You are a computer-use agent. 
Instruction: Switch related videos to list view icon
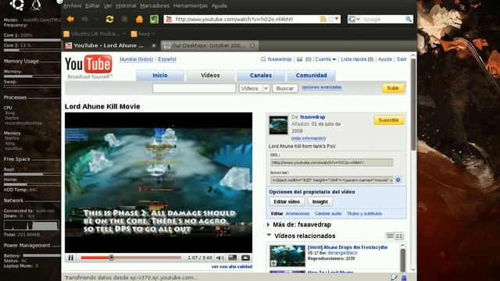[390, 236]
